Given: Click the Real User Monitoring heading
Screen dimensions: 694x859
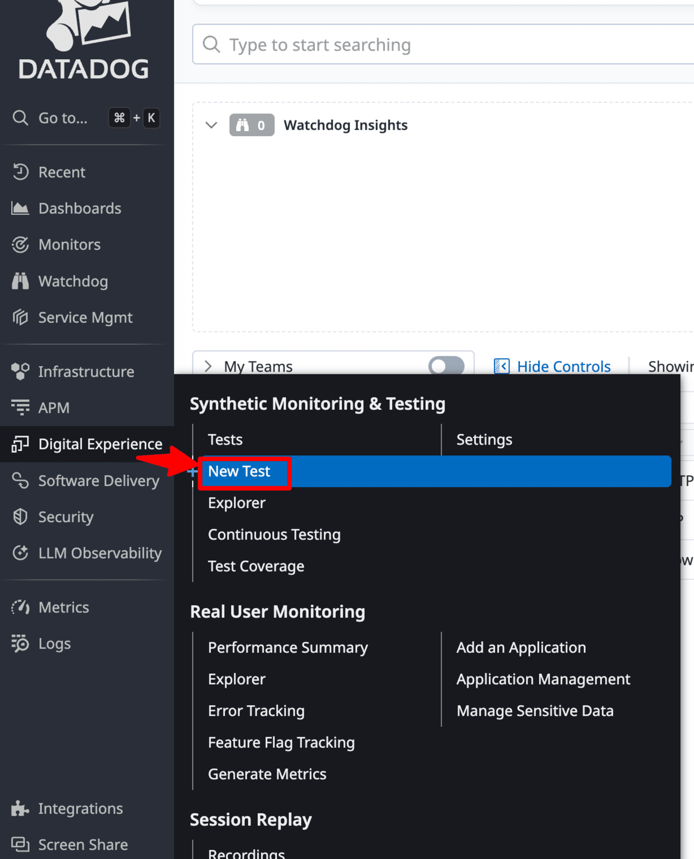Looking at the screenshot, I should pos(278,612).
